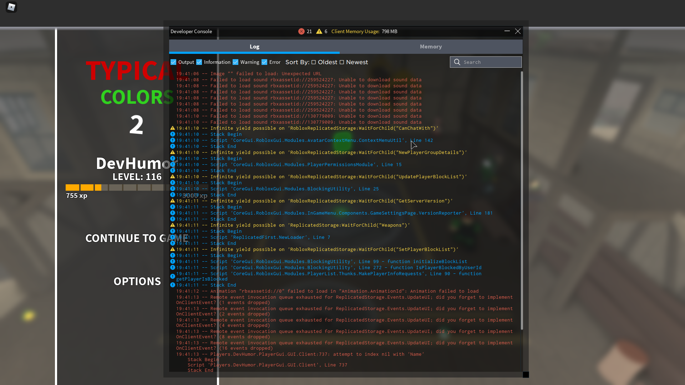Click warning icon beside GetServerVersion yield message

172,201
